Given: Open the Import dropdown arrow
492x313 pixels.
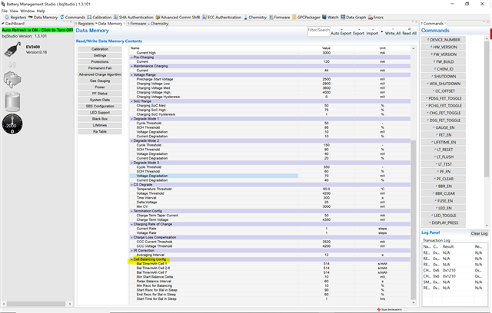Looking at the screenshot, I should (382, 32).
